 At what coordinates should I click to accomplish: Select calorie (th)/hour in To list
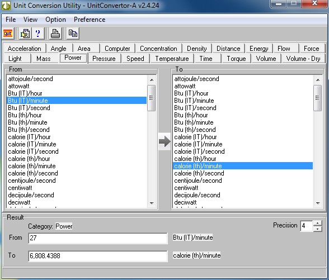[243, 159]
